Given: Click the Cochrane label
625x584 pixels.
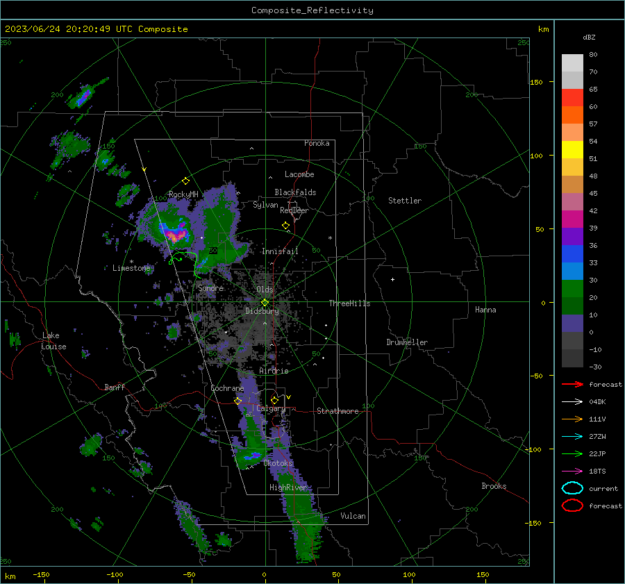Looking at the screenshot, I should coord(227,388).
